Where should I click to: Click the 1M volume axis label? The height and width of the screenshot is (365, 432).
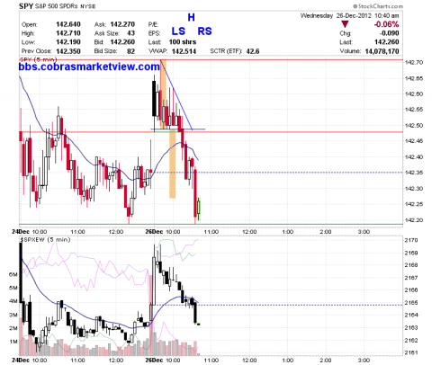pyautogui.click(x=13, y=342)
